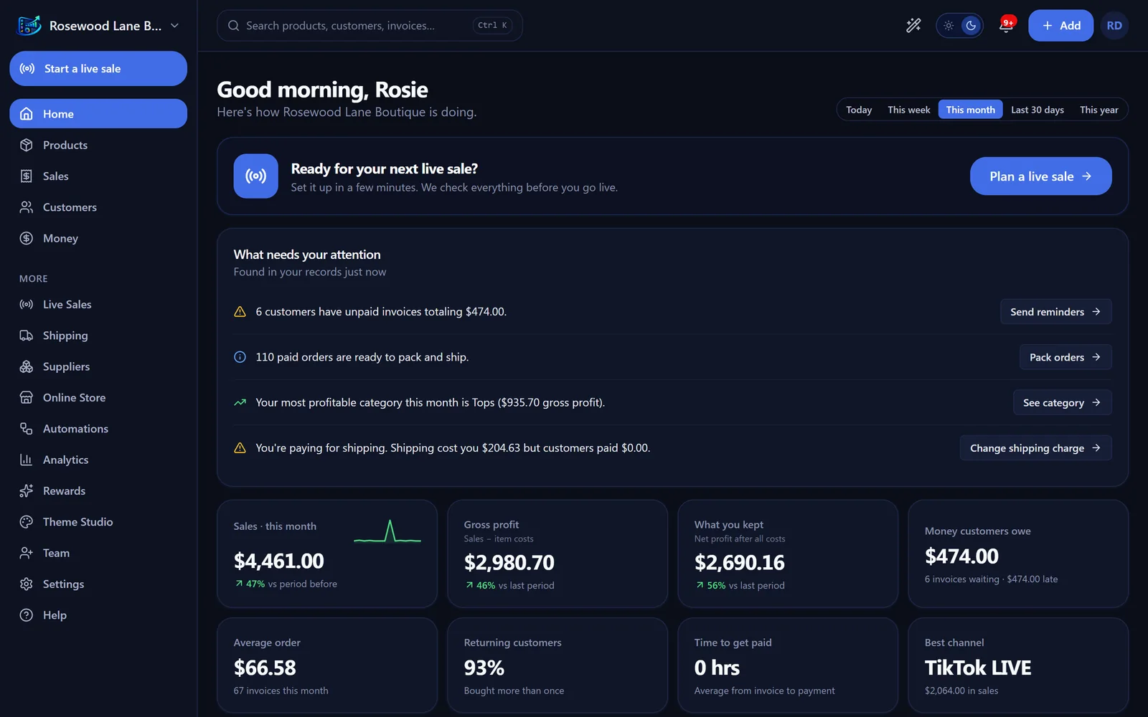This screenshot has width=1148, height=717.
Task: Open Sales in the sidebar
Action: click(x=98, y=176)
